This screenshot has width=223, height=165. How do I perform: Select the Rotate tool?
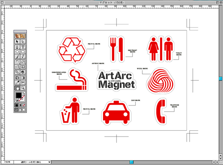tap(17, 62)
